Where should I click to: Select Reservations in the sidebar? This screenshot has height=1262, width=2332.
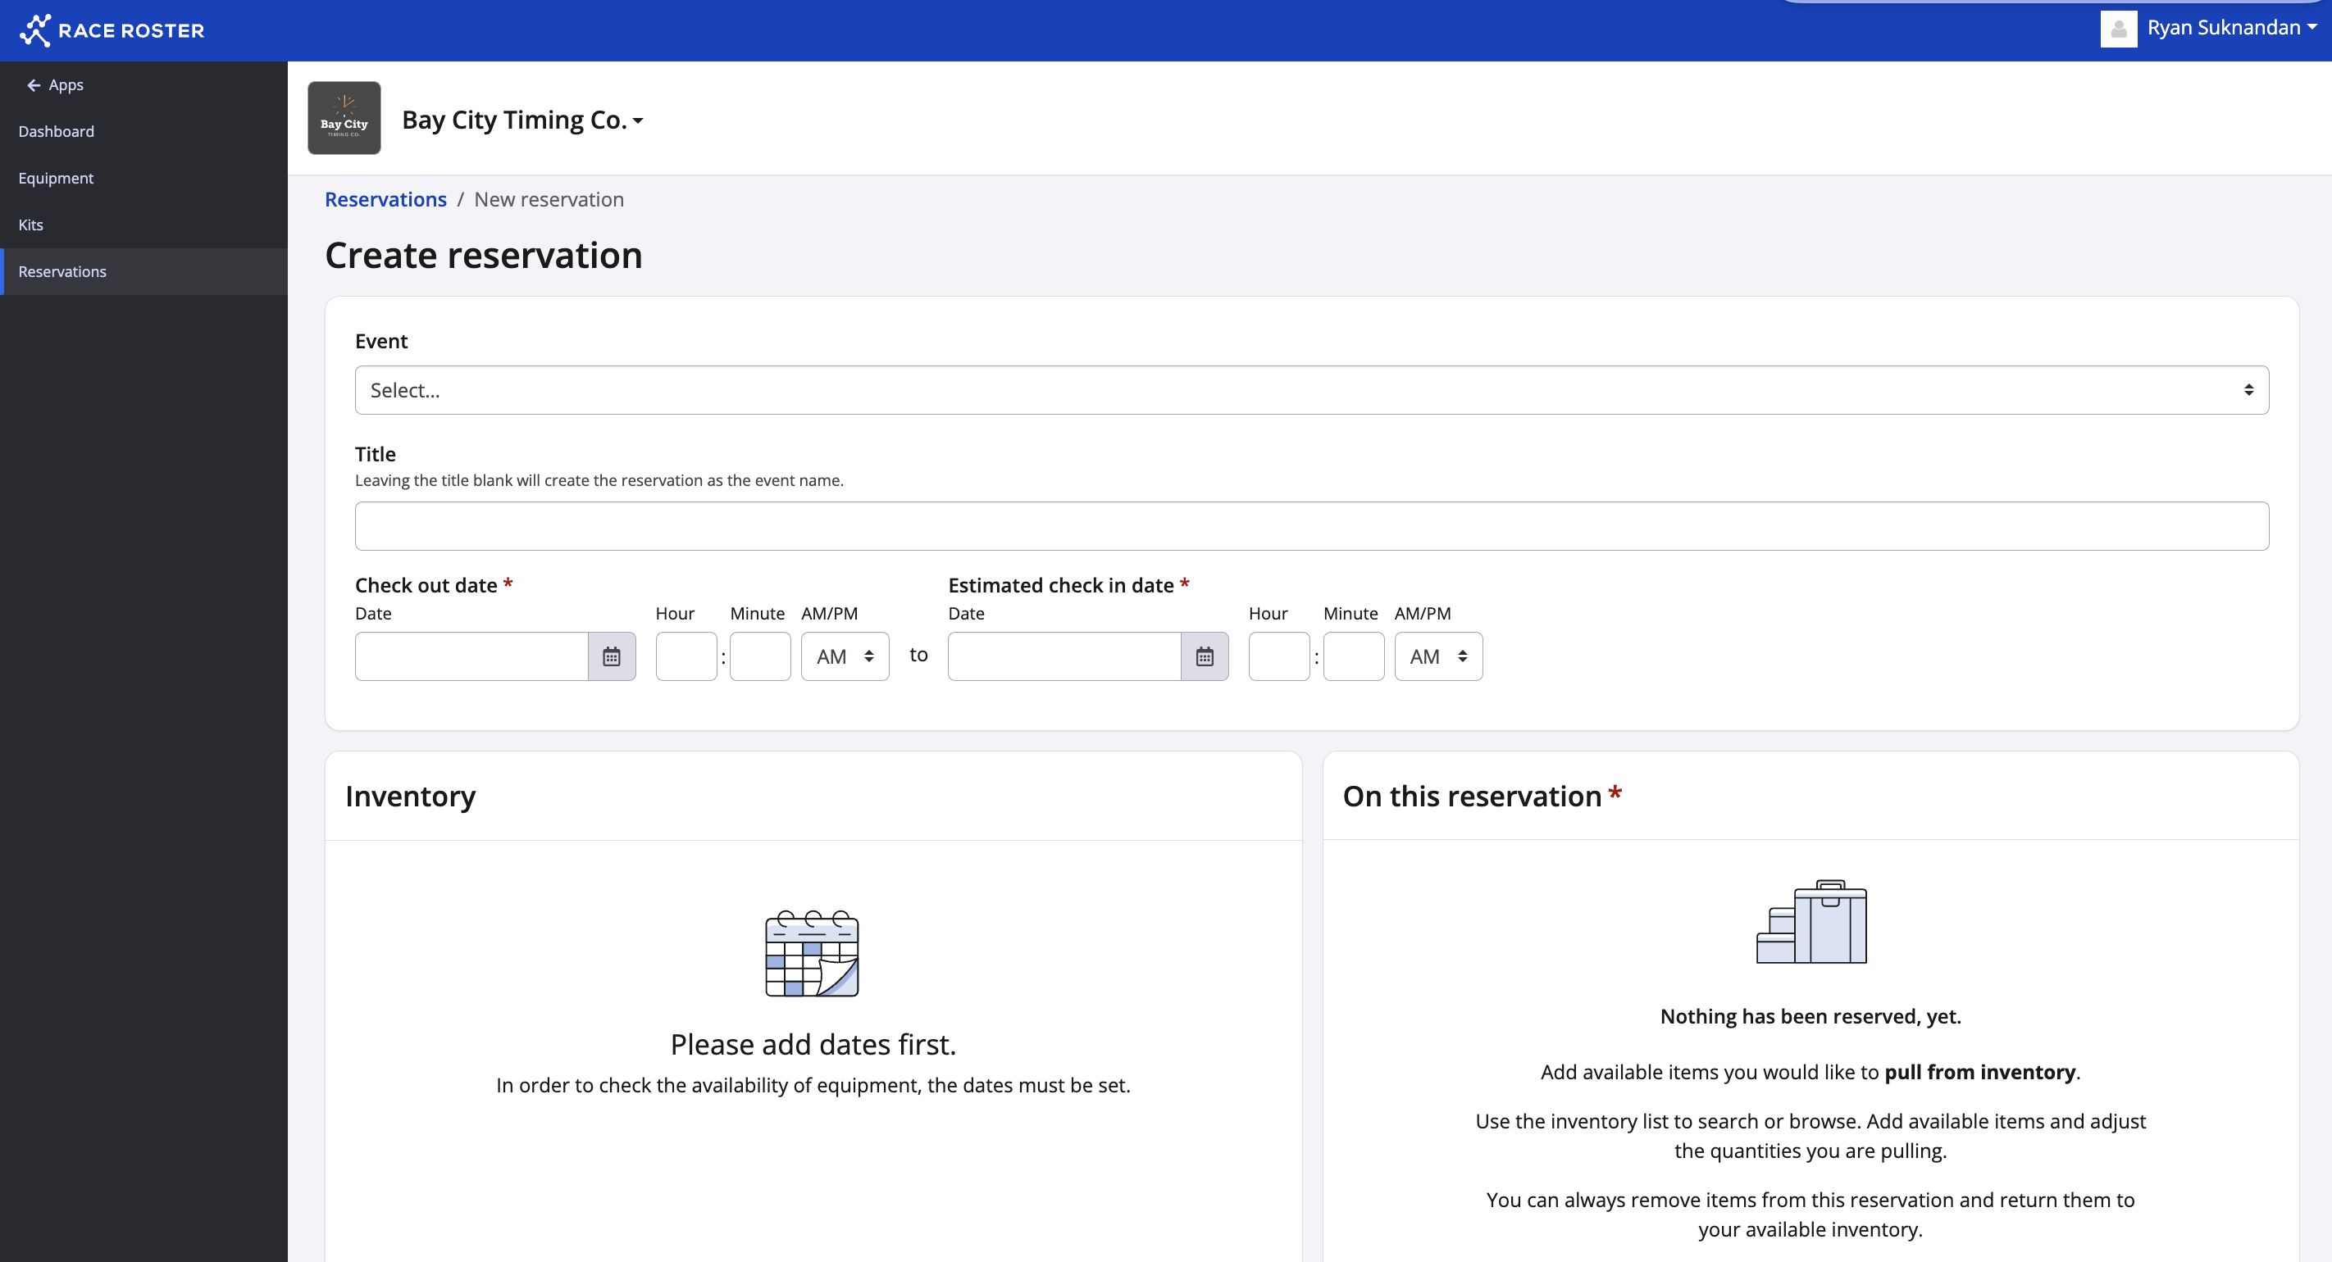tap(62, 271)
